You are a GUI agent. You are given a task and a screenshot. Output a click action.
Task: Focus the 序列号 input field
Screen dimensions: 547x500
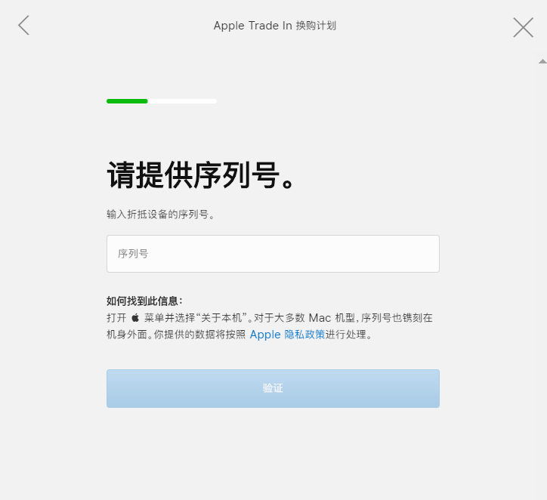(x=273, y=254)
